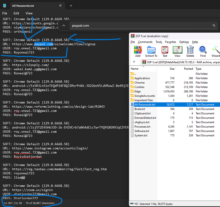Sort by the Type column header

point(207,69)
